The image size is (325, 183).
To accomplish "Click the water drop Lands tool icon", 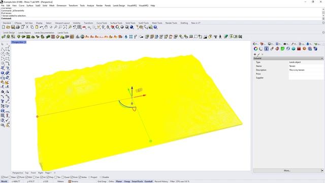I will click(126, 37).
